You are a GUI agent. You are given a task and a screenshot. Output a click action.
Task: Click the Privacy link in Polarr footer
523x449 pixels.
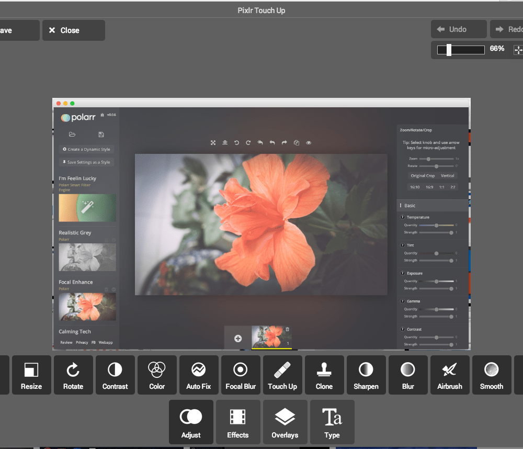pos(82,343)
